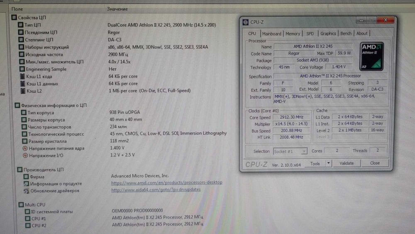This screenshot has height=234, width=415.
Task: Click the icon next to Размеры корпуса
Action: tap(24, 120)
